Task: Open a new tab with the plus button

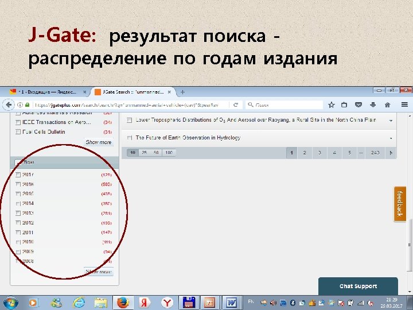Action: 182,92
